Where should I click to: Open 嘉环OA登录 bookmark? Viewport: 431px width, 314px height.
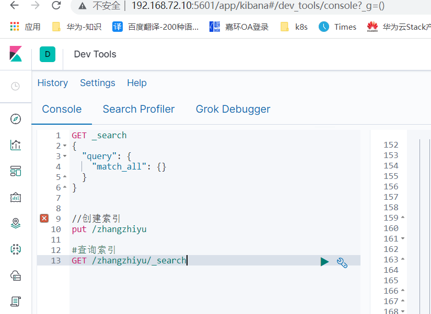tap(239, 27)
